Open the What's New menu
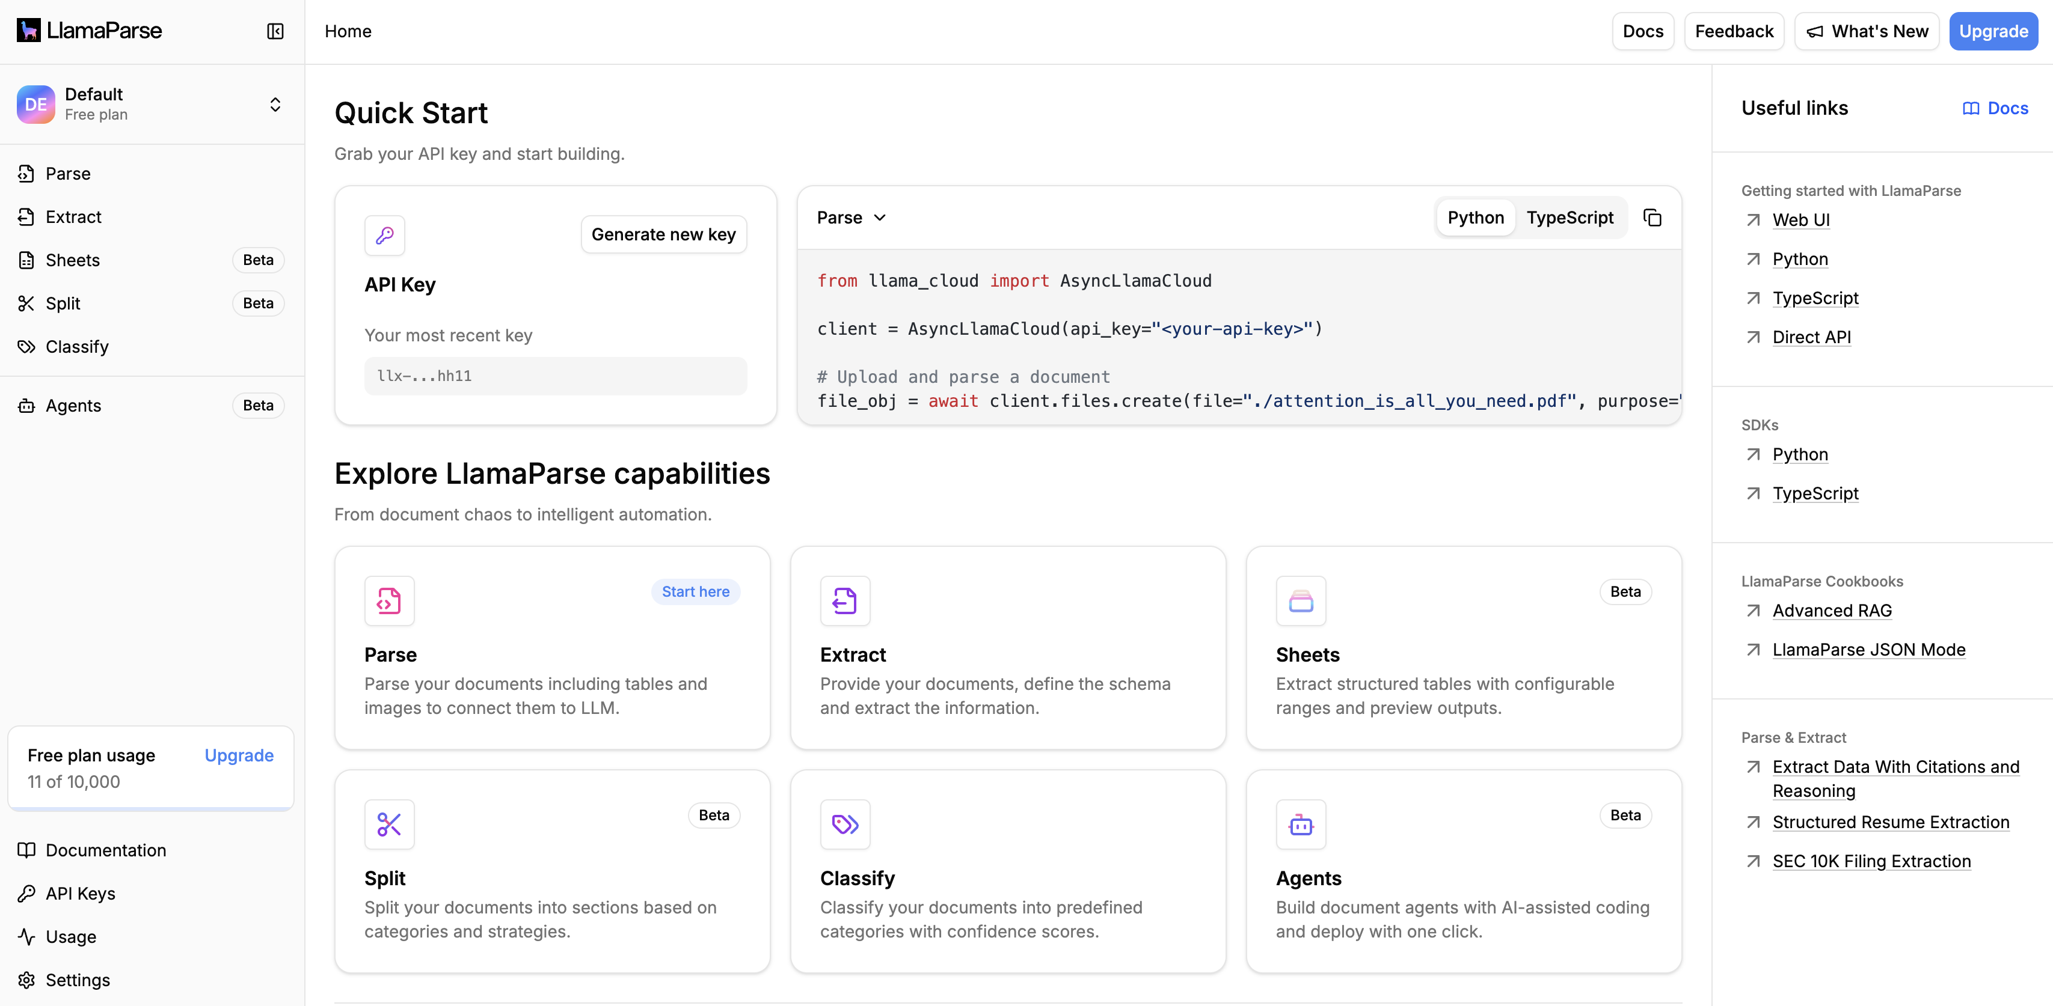 [x=1866, y=31]
